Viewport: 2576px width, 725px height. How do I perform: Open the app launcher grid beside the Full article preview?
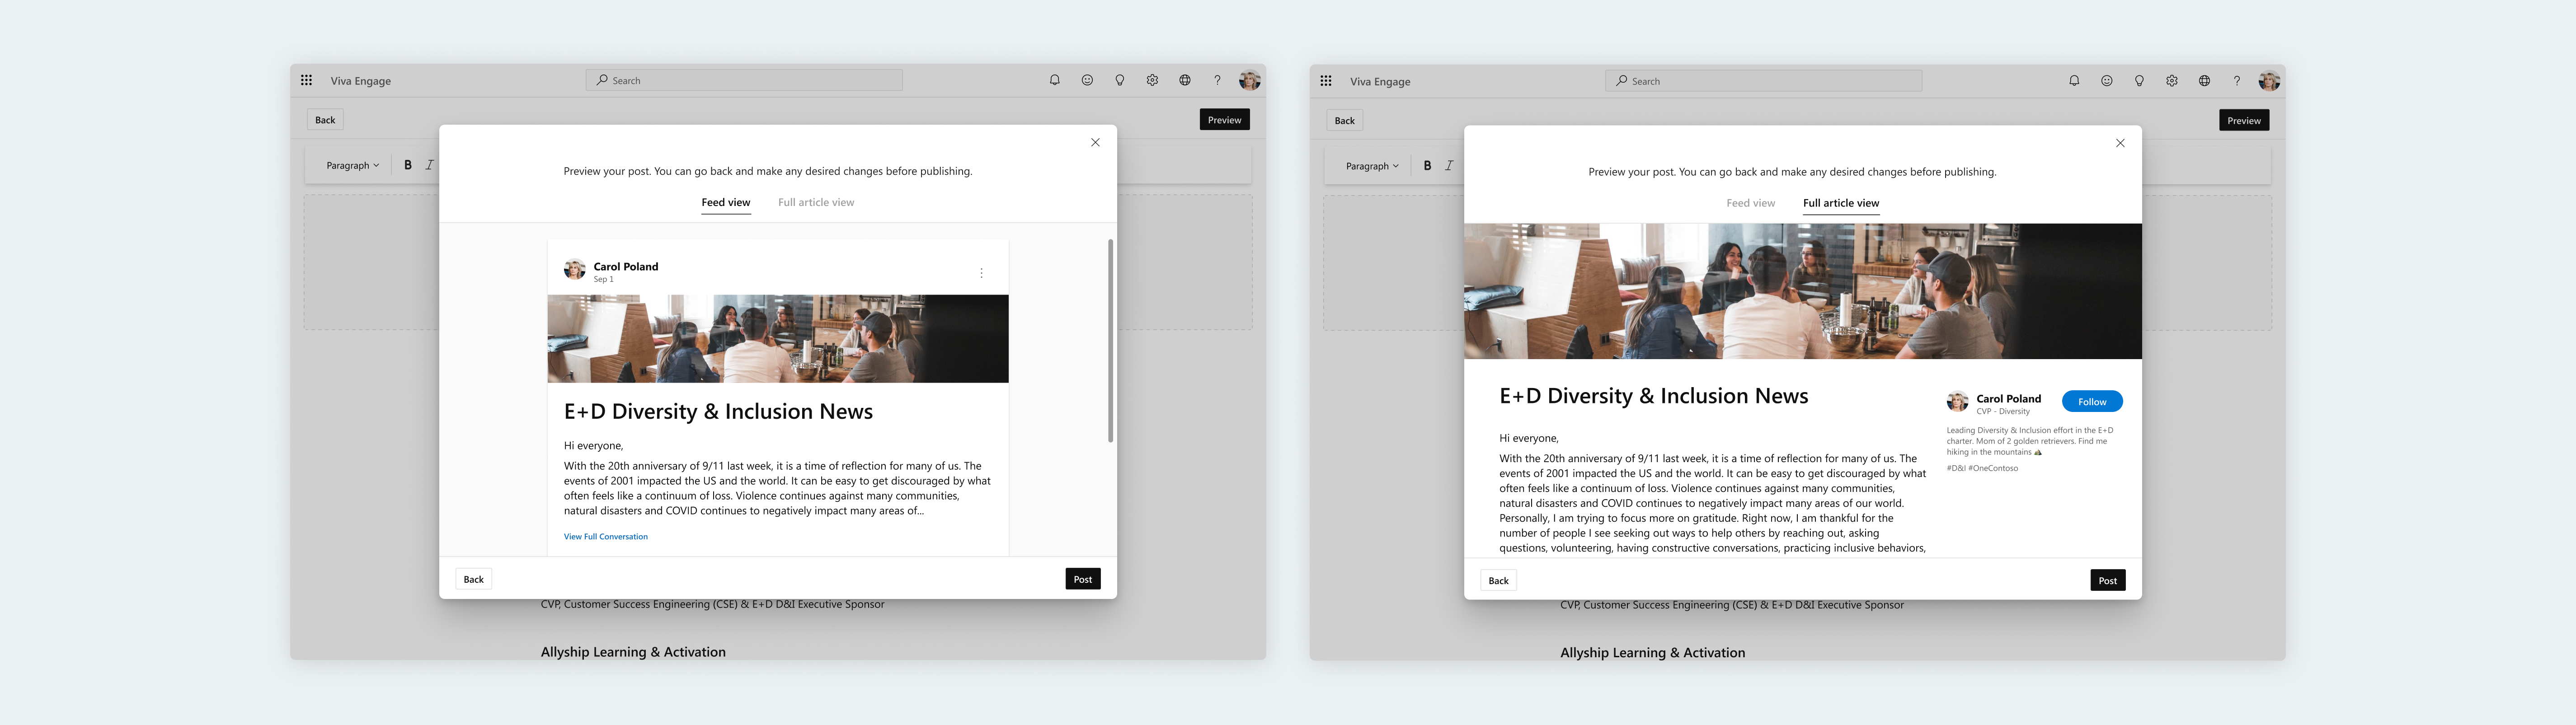pos(1325,81)
